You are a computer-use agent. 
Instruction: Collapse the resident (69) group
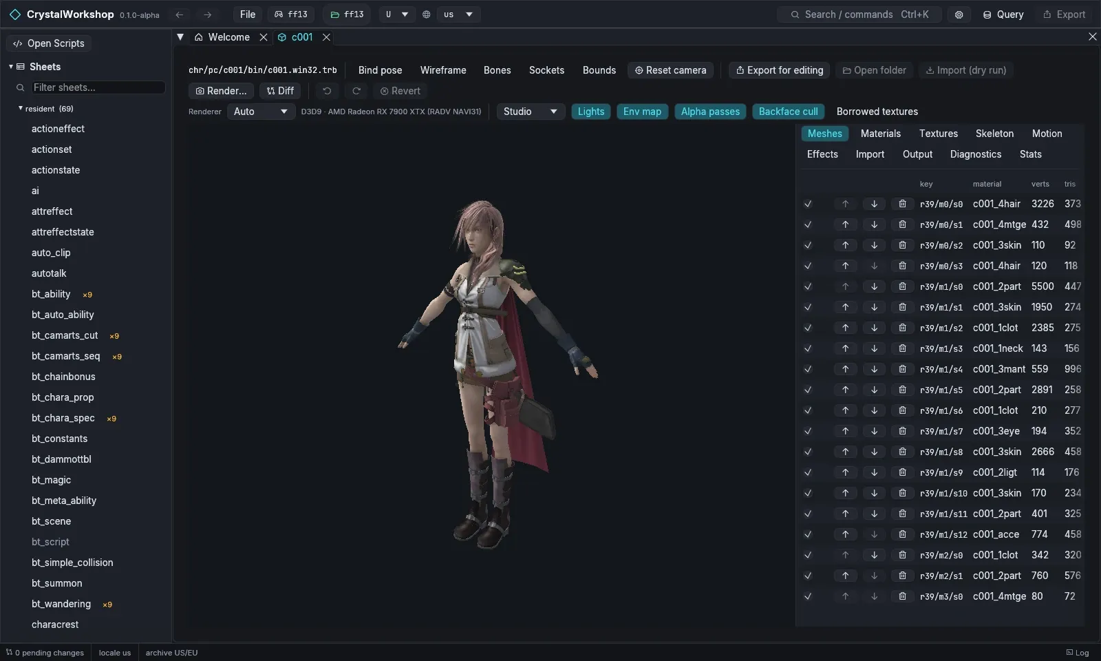pyautogui.click(x=21, y=108)
